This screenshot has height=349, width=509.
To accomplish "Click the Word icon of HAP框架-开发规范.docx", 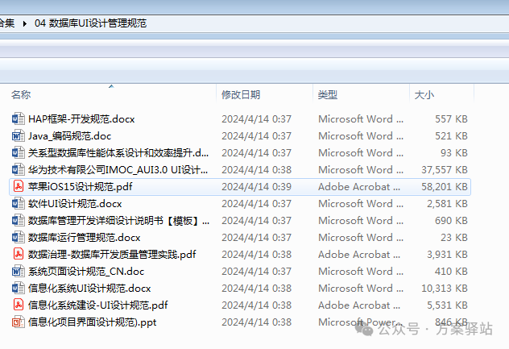I will click(19, 119).
